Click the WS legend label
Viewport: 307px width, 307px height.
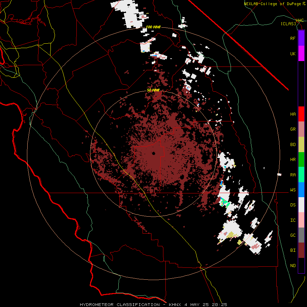tap(293, 190)
